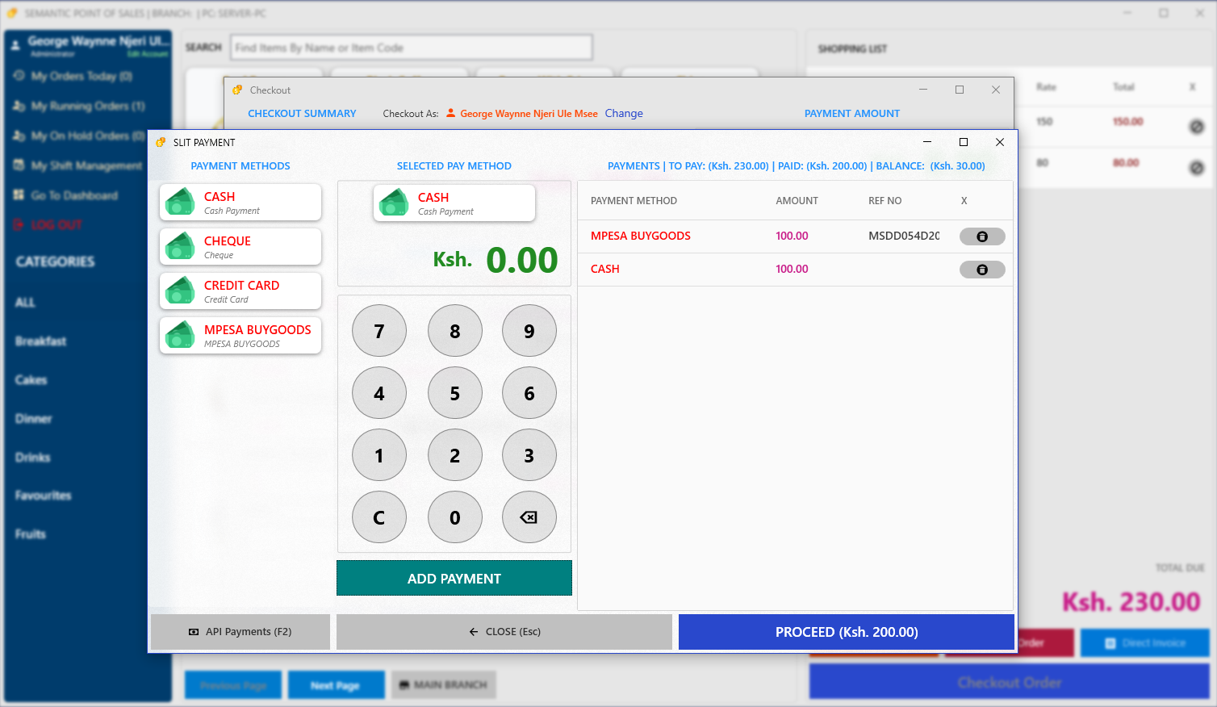Maximize the Slit Payment window

(963, 142)
